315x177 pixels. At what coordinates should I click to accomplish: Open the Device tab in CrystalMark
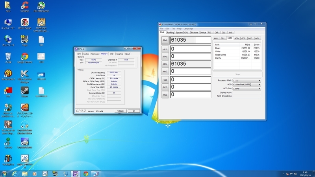click(x=203, y=33)
